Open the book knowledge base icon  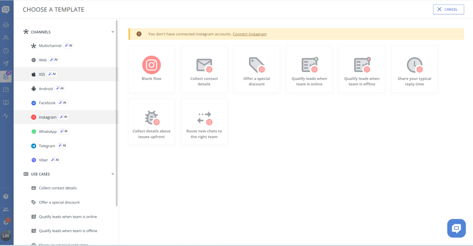6,102
